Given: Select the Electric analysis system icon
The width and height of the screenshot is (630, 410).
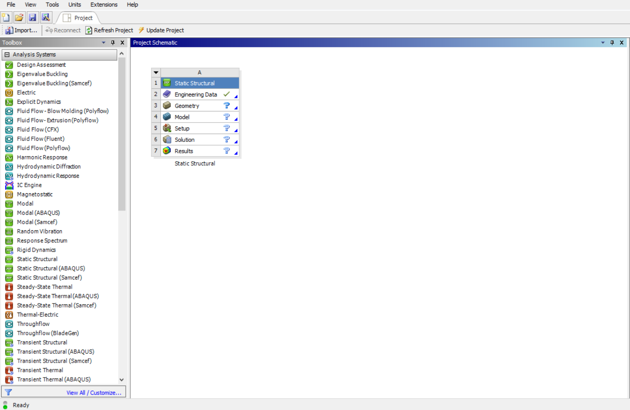Looking at the screenshot, I should (9, 93).
